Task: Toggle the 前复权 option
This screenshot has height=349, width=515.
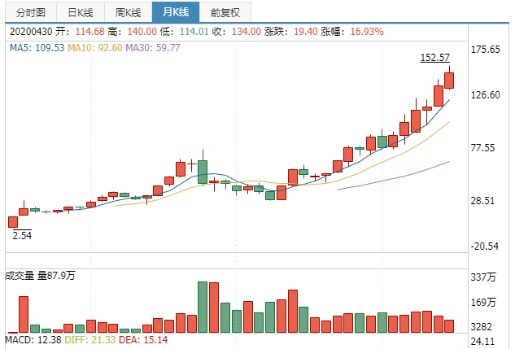Action: [x=225, y=13]
